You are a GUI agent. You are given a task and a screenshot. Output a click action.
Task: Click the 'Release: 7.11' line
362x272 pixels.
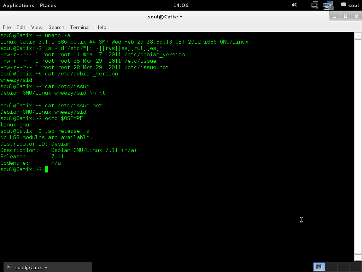click(32, 156)
